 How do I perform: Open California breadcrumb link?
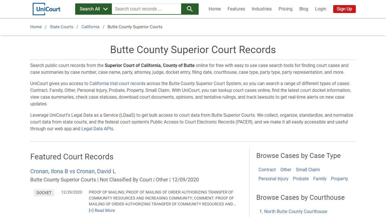[x=90, y=27]
